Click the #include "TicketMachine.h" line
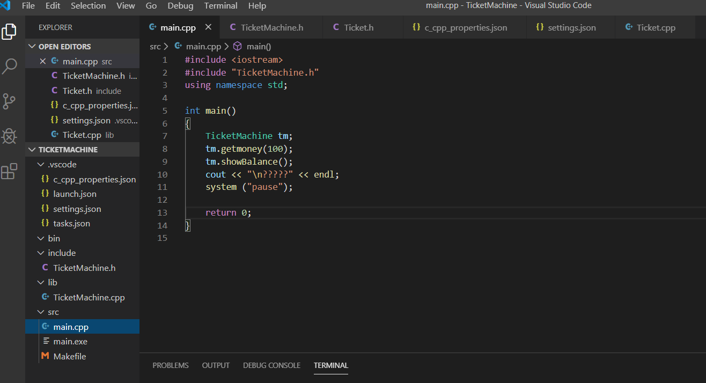 click(252, 72)
